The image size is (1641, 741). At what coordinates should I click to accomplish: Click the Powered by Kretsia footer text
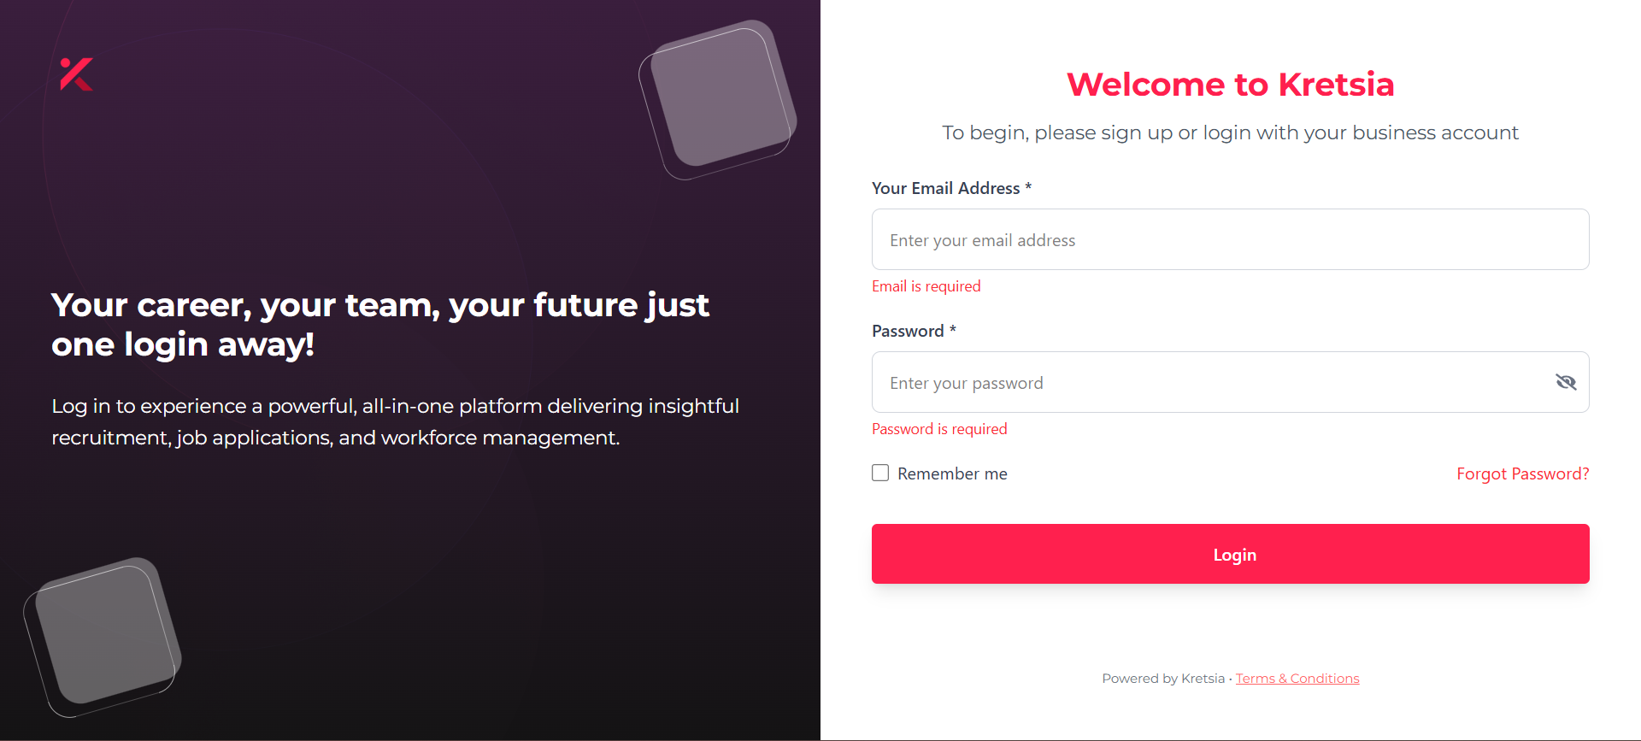click(x=1162, y=678)
